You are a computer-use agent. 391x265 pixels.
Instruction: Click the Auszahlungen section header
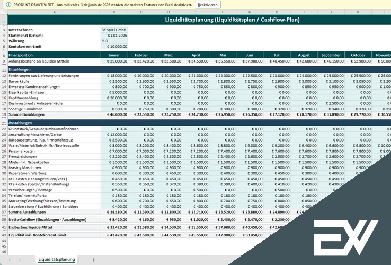200,123
